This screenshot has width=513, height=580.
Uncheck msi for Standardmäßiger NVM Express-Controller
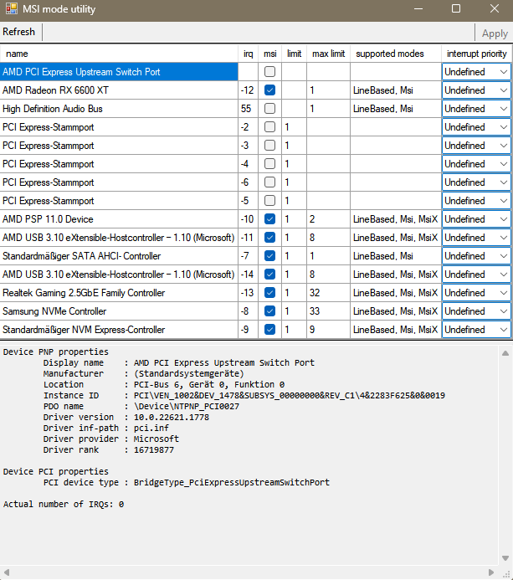tap(270, 330)
